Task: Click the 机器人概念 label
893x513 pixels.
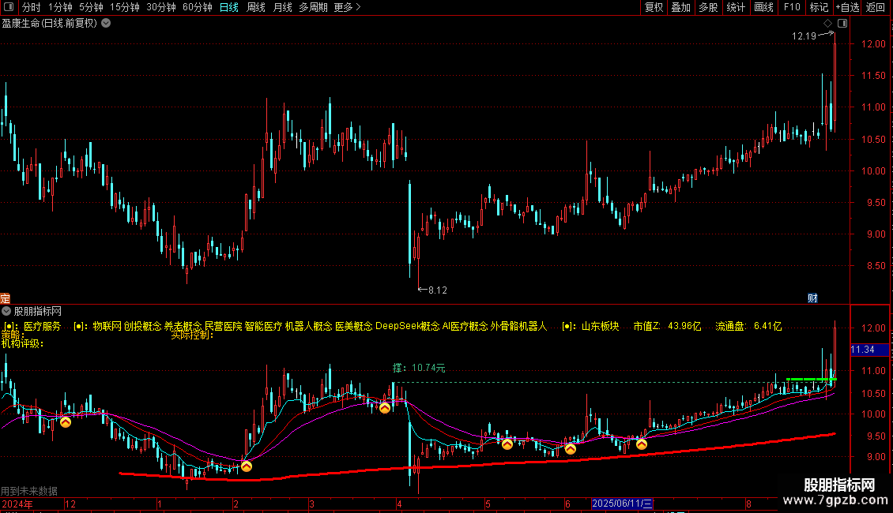Action: (x=309, y=326)
